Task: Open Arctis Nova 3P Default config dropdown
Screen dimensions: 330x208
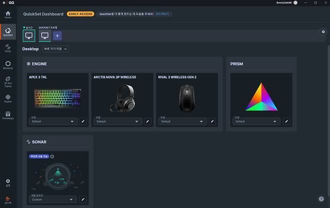Action: click(x=117, y=121)
